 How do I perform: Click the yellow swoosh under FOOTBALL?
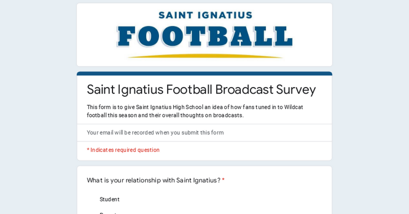pos(205,56)
